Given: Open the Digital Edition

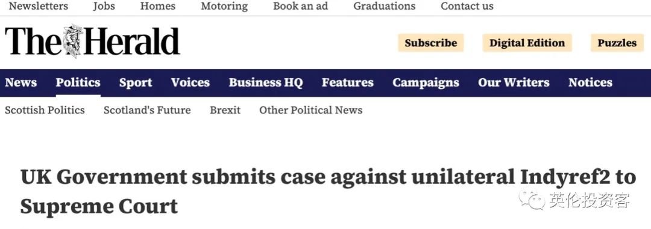Looking at the screenshot, I should coord(527,43).
